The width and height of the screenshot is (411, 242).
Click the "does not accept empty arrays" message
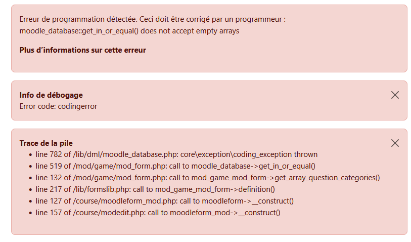tap(190, 31)
